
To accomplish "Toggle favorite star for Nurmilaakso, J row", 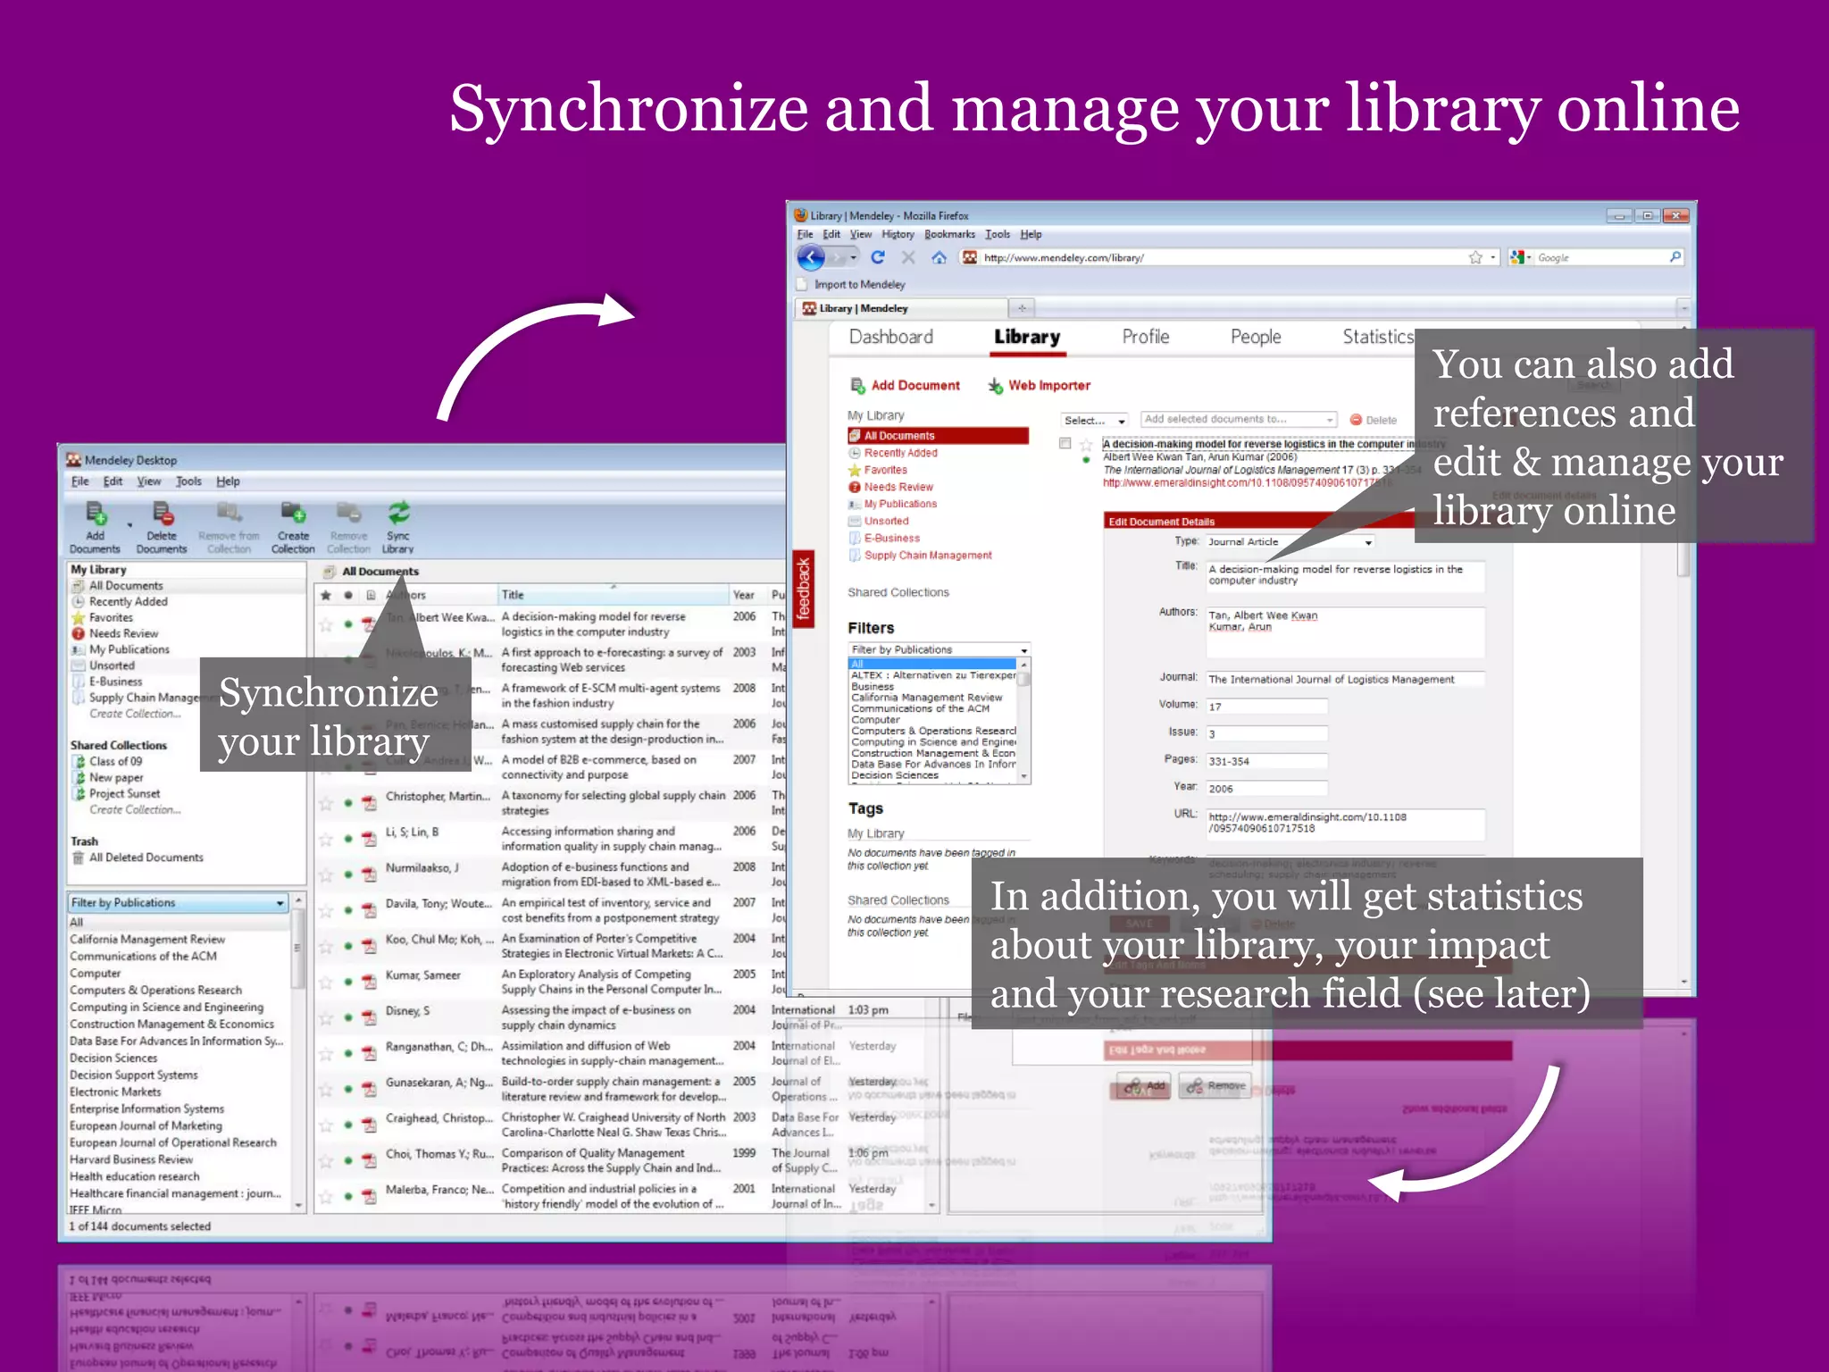I will pos(326,874).
